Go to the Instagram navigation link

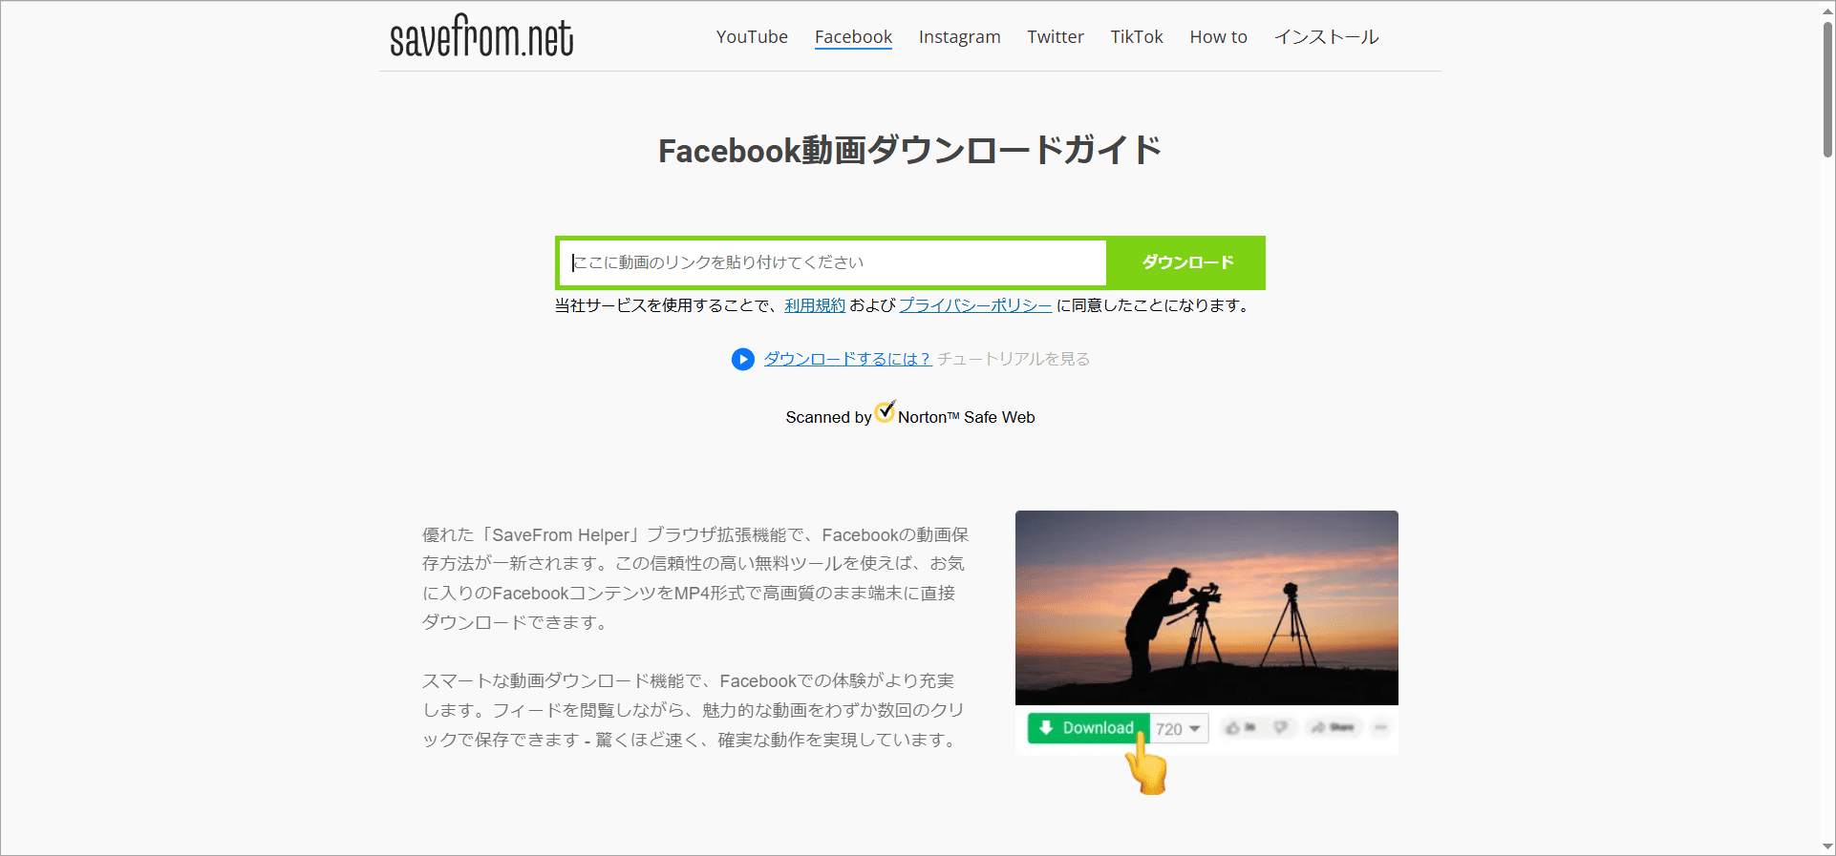[959, 37]
